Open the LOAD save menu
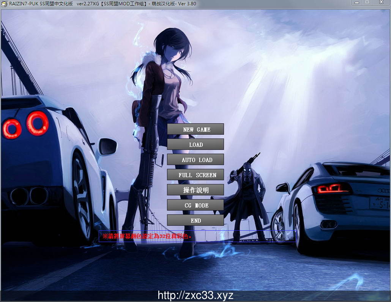Image resolution: width=391 pixels, height=302 pixels. pyautogui.click(x=195, y=145)
